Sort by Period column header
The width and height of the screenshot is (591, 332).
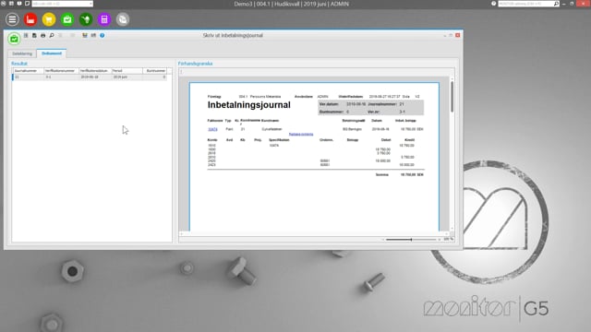(127, 71)
